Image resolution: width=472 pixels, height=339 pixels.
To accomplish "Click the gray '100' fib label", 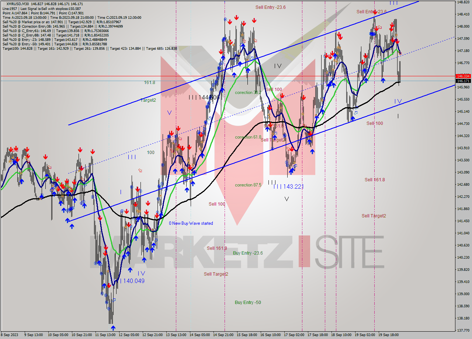I will 151,153.
